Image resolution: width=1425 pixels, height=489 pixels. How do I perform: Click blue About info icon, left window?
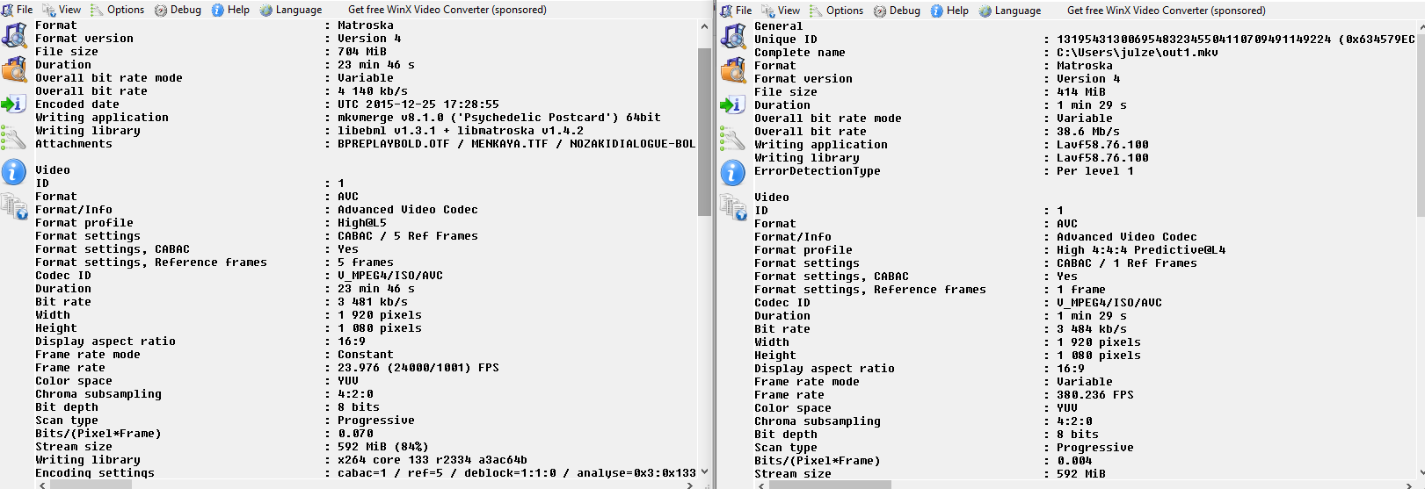point(14,172)
